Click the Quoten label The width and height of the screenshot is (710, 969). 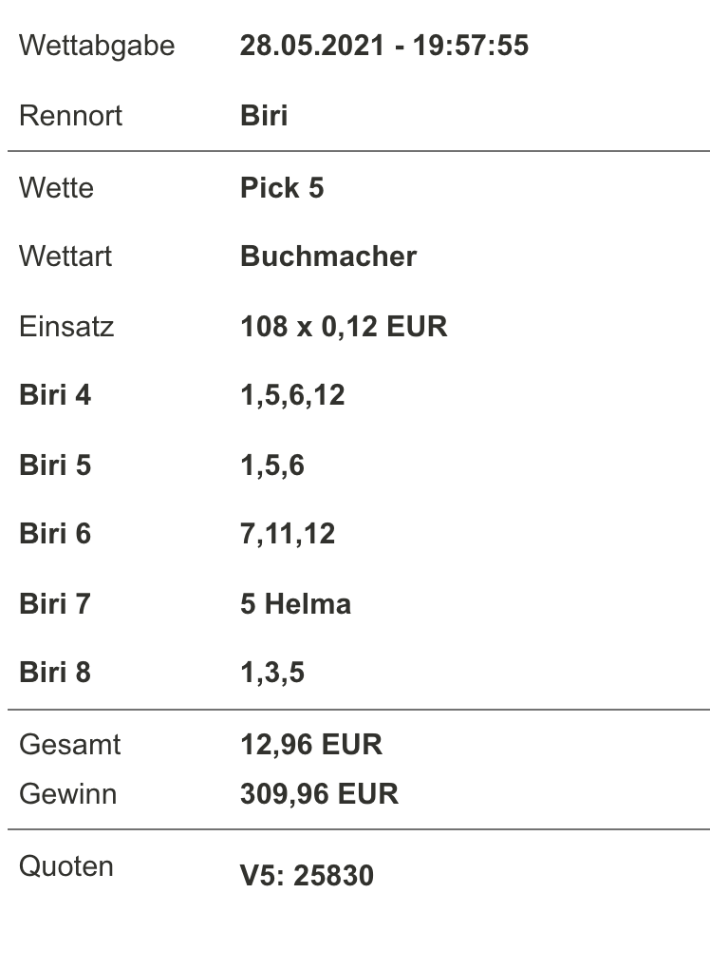pos(66,866)
